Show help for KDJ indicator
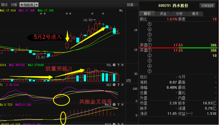The width and height of the screenshot is (219, 125). point(118,85)
